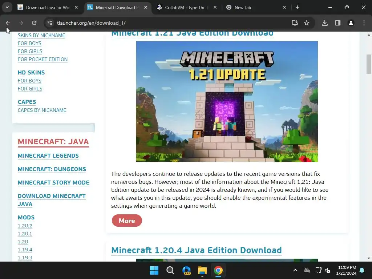
Task: Open notifications bell icon
Action: (362, 270)
